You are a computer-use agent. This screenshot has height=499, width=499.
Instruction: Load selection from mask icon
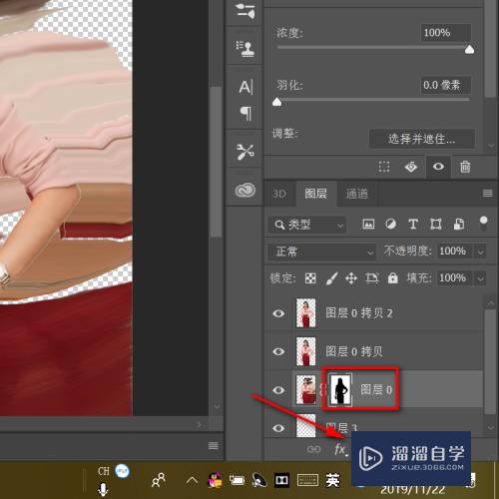coord(384,167)
